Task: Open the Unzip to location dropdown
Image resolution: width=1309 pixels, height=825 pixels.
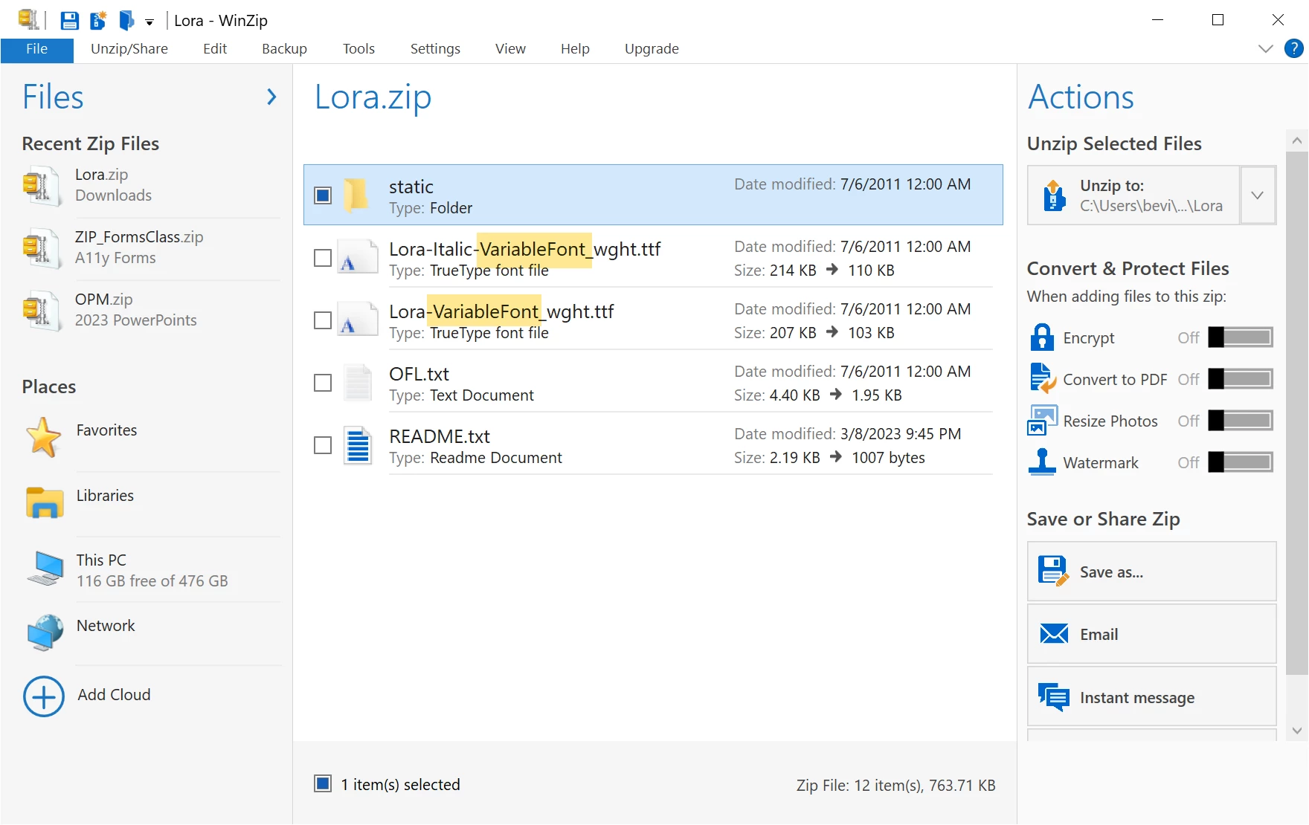Action: [1258, 195]
